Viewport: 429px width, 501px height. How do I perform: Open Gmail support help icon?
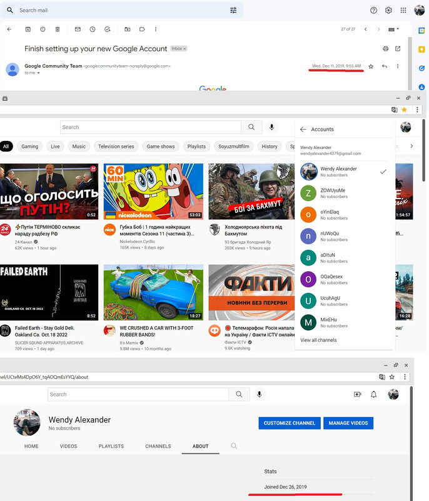pos(373,10)
